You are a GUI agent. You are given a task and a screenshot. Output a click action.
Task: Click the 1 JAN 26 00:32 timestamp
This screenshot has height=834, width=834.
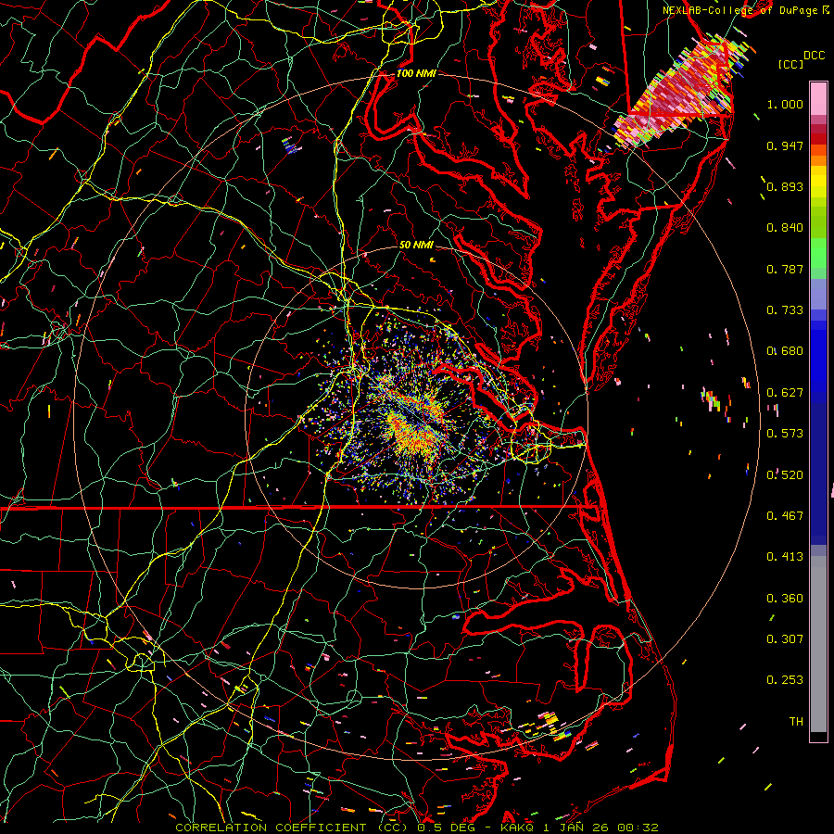coord(601,828)
